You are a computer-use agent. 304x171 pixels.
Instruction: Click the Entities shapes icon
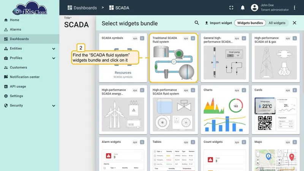[x=6, y=49]
